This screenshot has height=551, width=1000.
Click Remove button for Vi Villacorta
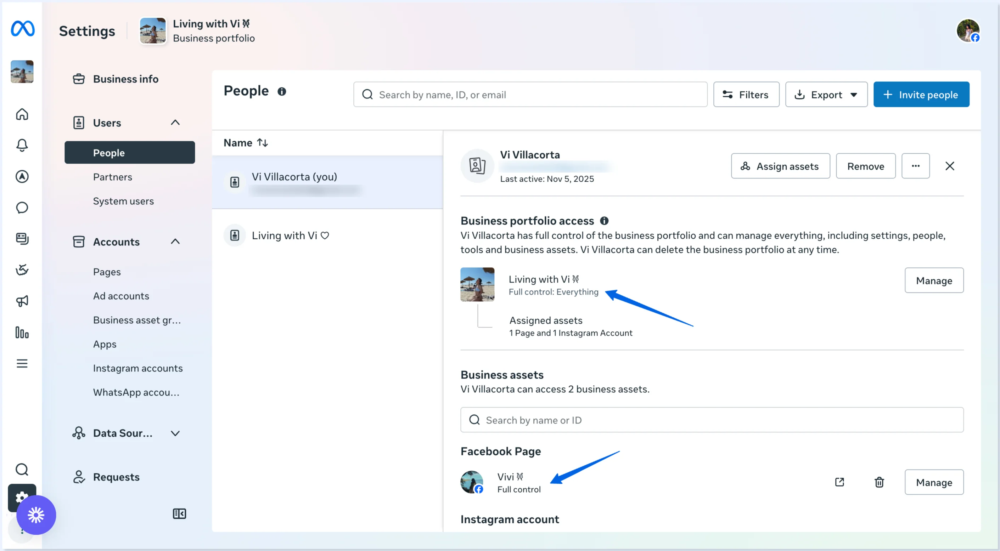(865, 166)
